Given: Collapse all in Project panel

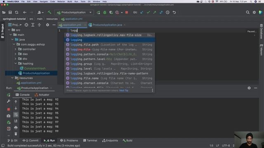Looking at the screenshot, I should click(39, 25).
